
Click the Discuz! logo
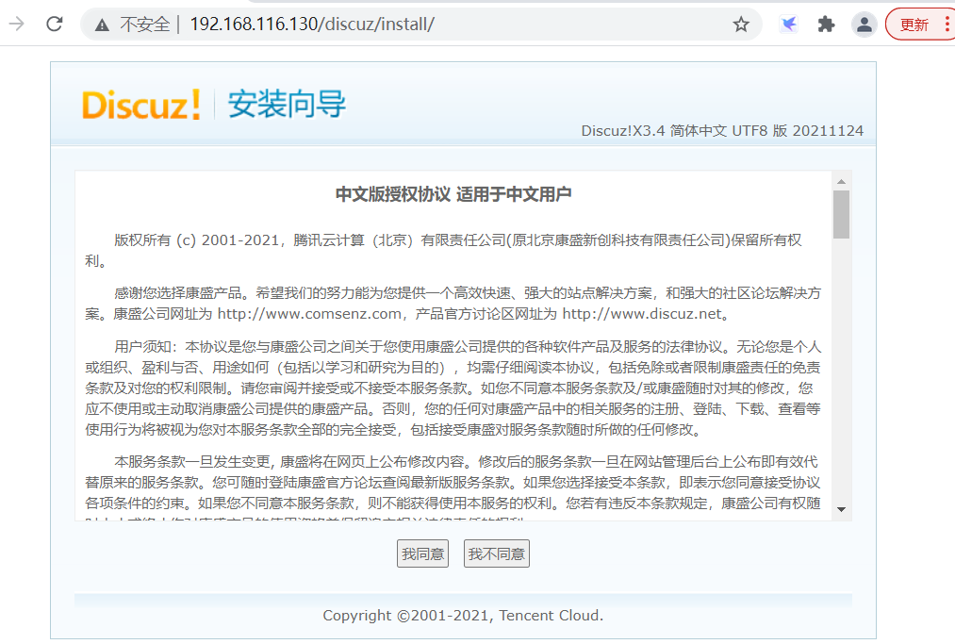(141, 104)
